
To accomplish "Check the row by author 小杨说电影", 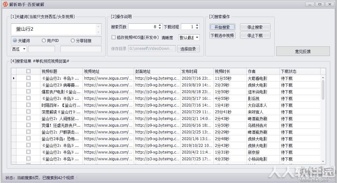I will [28, 159].
